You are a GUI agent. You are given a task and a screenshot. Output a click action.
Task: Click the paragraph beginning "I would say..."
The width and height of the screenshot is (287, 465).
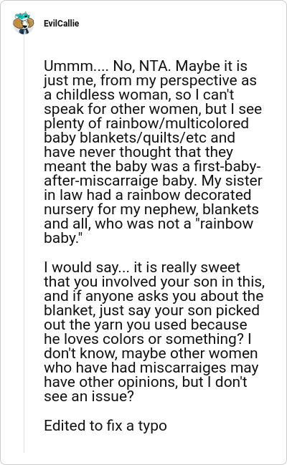click(154, 332)
